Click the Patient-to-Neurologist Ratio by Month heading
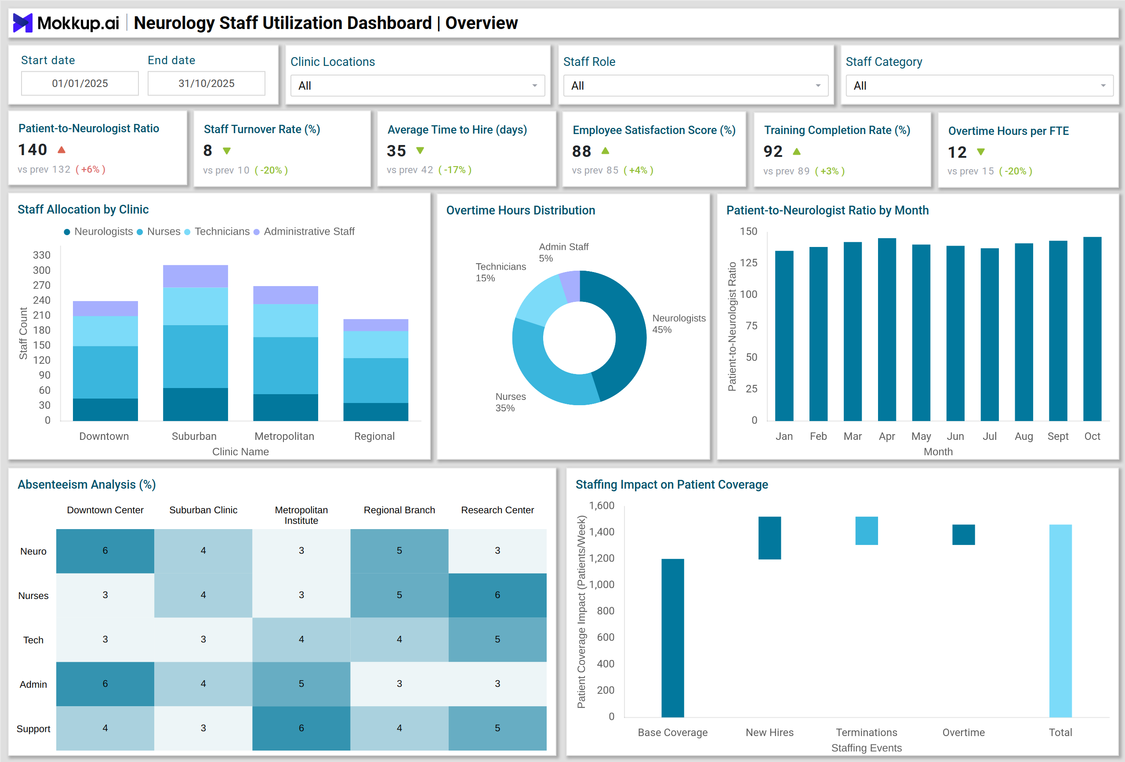Screen dimensions: 1125x762 click(x=827, y=210)
